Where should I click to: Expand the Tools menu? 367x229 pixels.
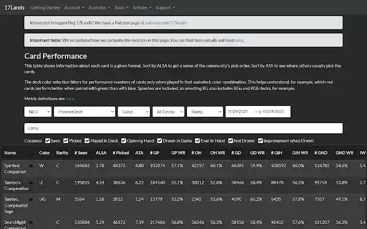coord(121,7)
